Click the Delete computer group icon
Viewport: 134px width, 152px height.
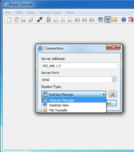tap(70, 20)
